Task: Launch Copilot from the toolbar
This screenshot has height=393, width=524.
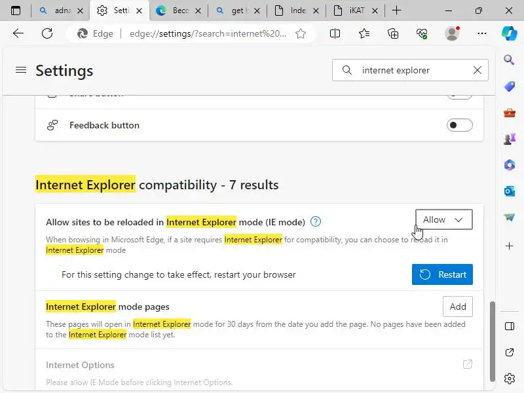Action: (510, 33)
